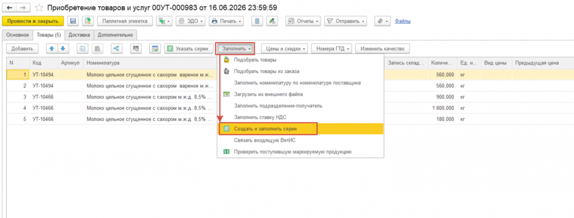Click row 2 nomenclature cell

(150, 86)
